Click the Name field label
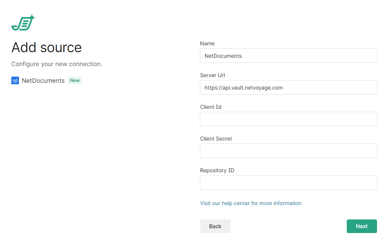388x244 pixels. 207,43
